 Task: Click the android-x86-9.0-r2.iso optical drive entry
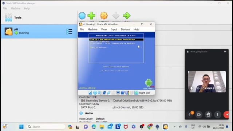142,100
